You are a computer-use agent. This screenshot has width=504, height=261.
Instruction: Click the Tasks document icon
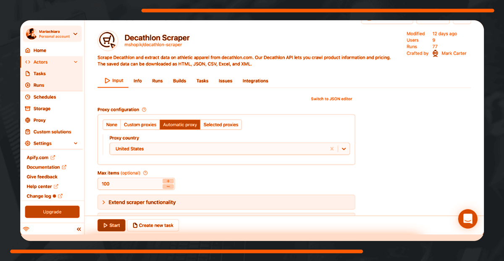[28, 73]
